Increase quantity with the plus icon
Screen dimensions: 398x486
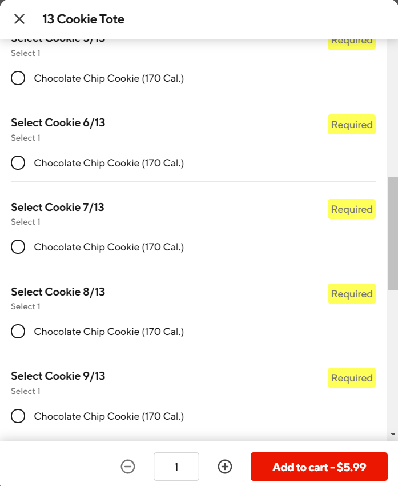[225, 467]
